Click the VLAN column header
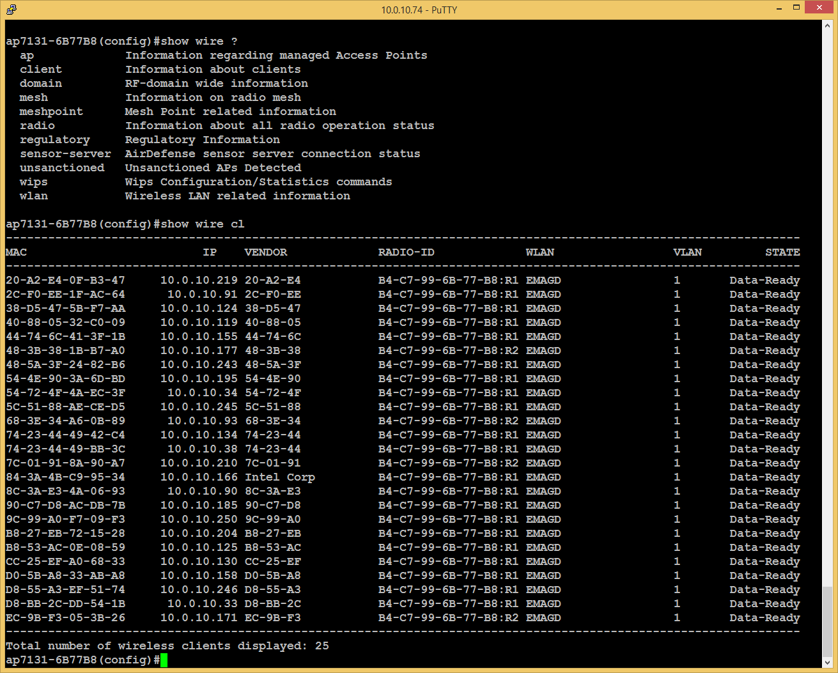 pos(688,252)
